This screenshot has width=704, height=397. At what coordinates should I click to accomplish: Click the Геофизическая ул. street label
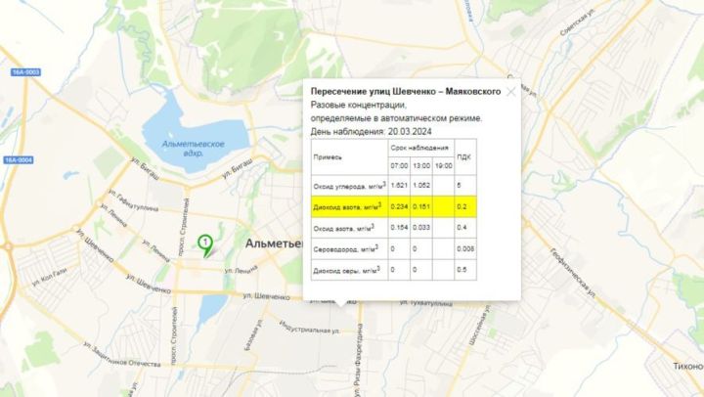pos(572,273)
